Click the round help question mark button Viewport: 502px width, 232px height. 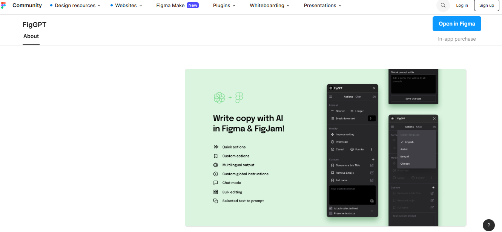click(x=488, y=225)
